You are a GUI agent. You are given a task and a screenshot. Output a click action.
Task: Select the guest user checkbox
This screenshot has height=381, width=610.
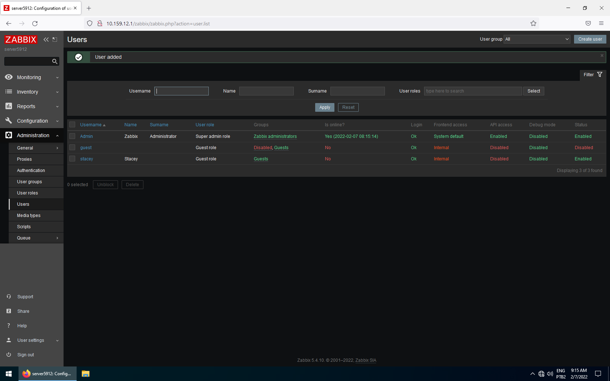[x=72, y=148]
